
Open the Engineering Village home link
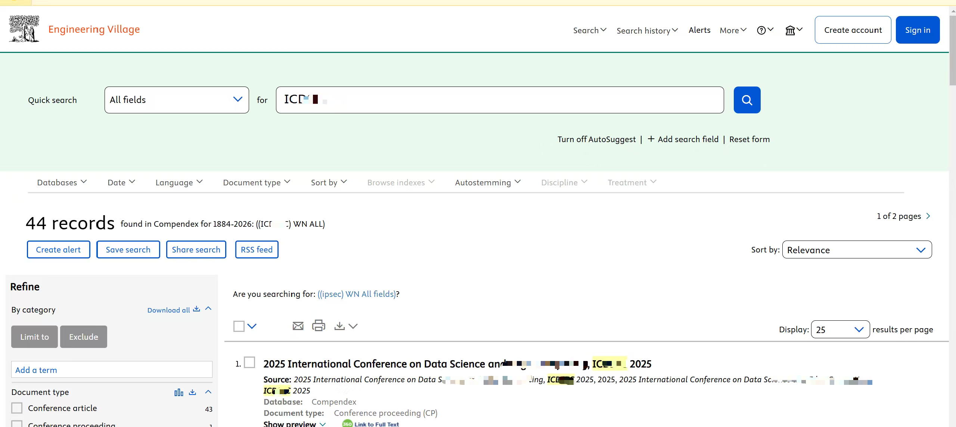94,29
